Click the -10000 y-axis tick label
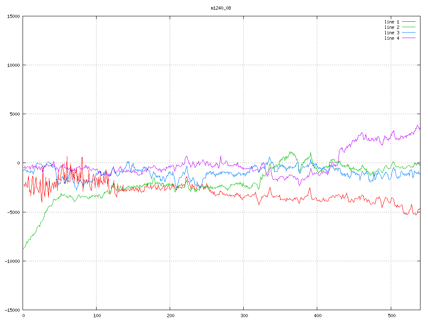This screenshot has height=321, width=428. click(x=12, y=261)
